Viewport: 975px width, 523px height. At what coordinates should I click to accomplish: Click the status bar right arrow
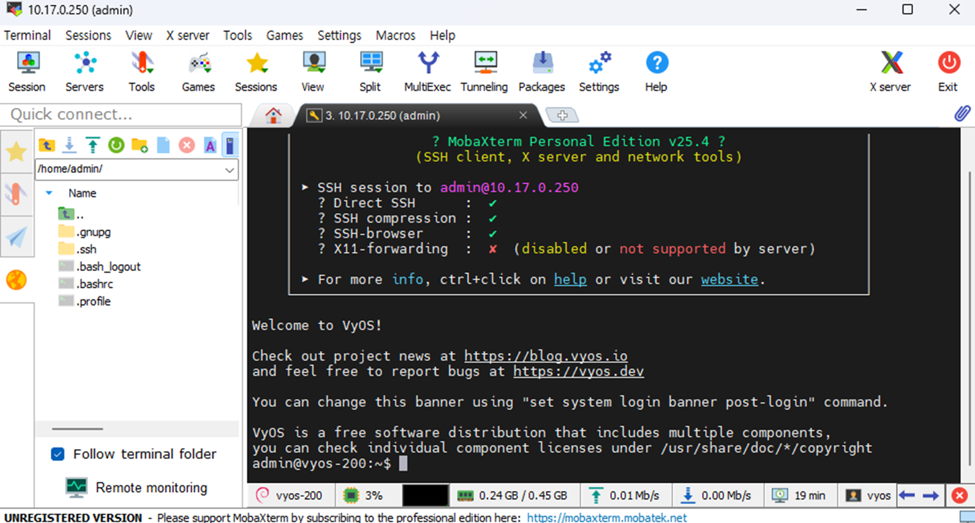pos(931,495)
